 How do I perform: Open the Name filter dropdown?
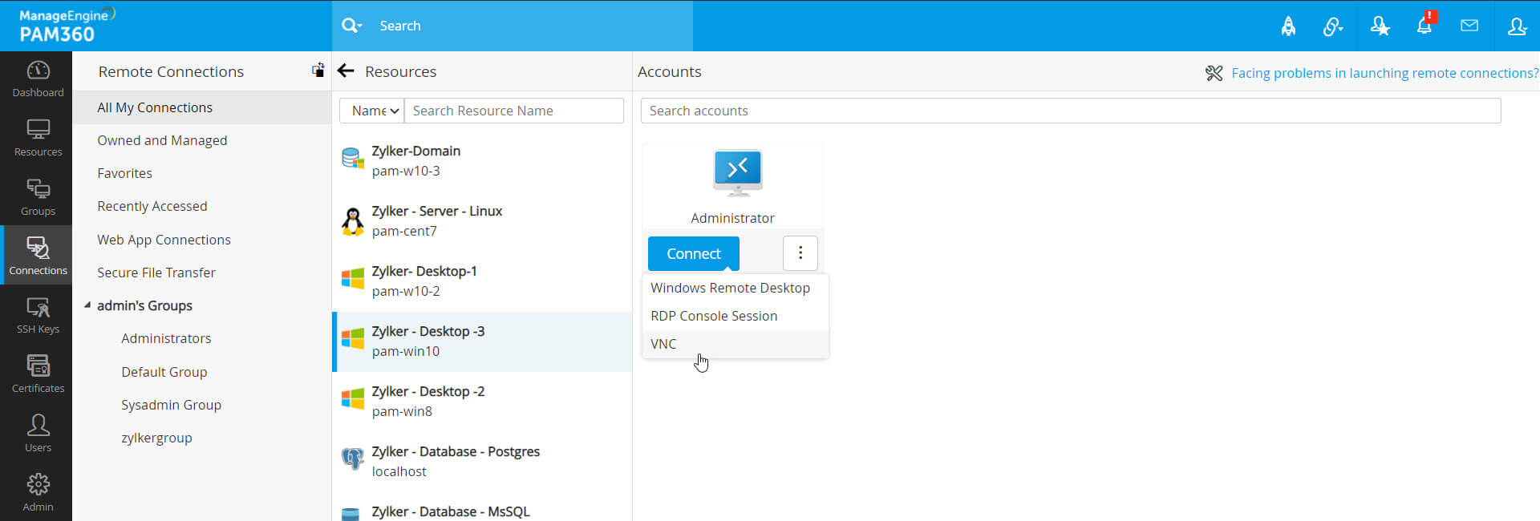pyautogui.click(x=372, y=111)
